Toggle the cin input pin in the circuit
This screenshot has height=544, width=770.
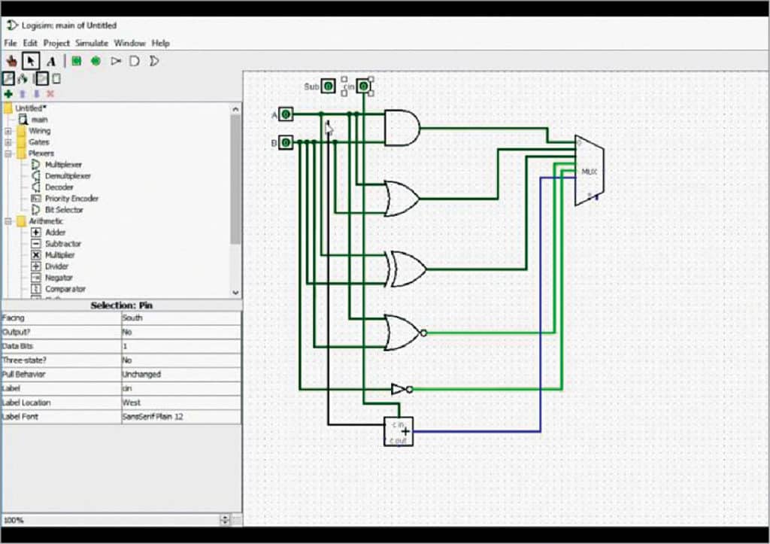point(363,86)
